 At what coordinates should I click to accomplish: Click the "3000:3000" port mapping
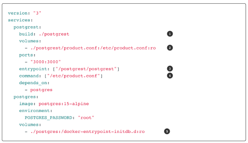click(x=45, y=62)
